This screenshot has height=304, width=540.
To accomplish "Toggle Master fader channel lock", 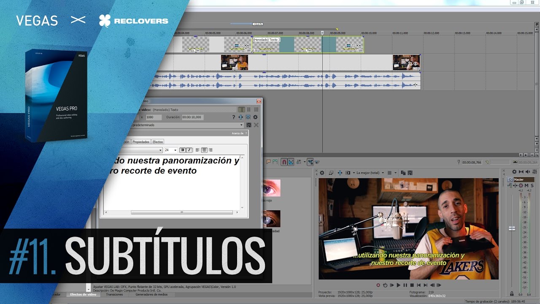I will click(512, 293).
